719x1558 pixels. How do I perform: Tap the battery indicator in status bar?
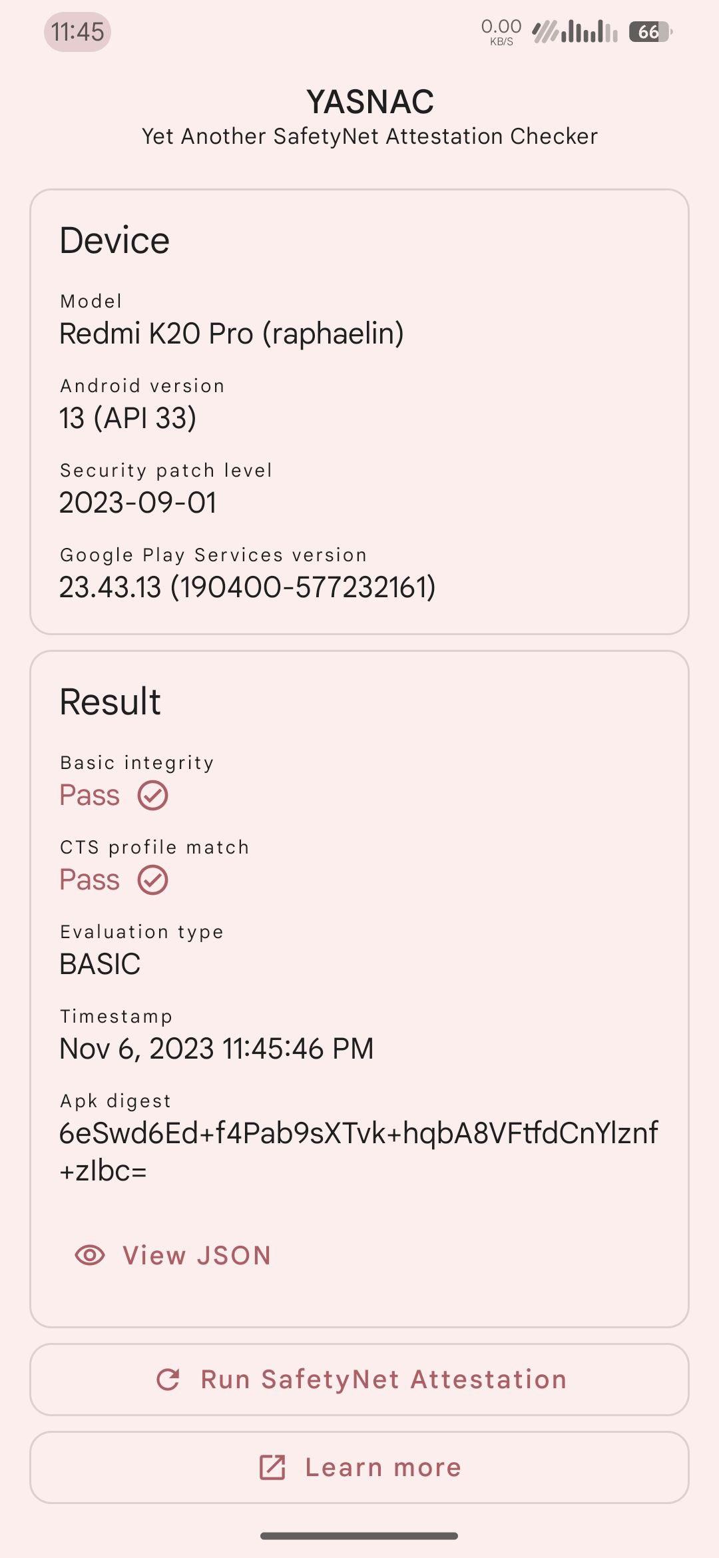[x=650, y=31]
